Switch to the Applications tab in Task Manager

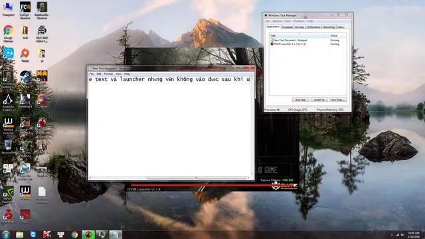[273, 27]
